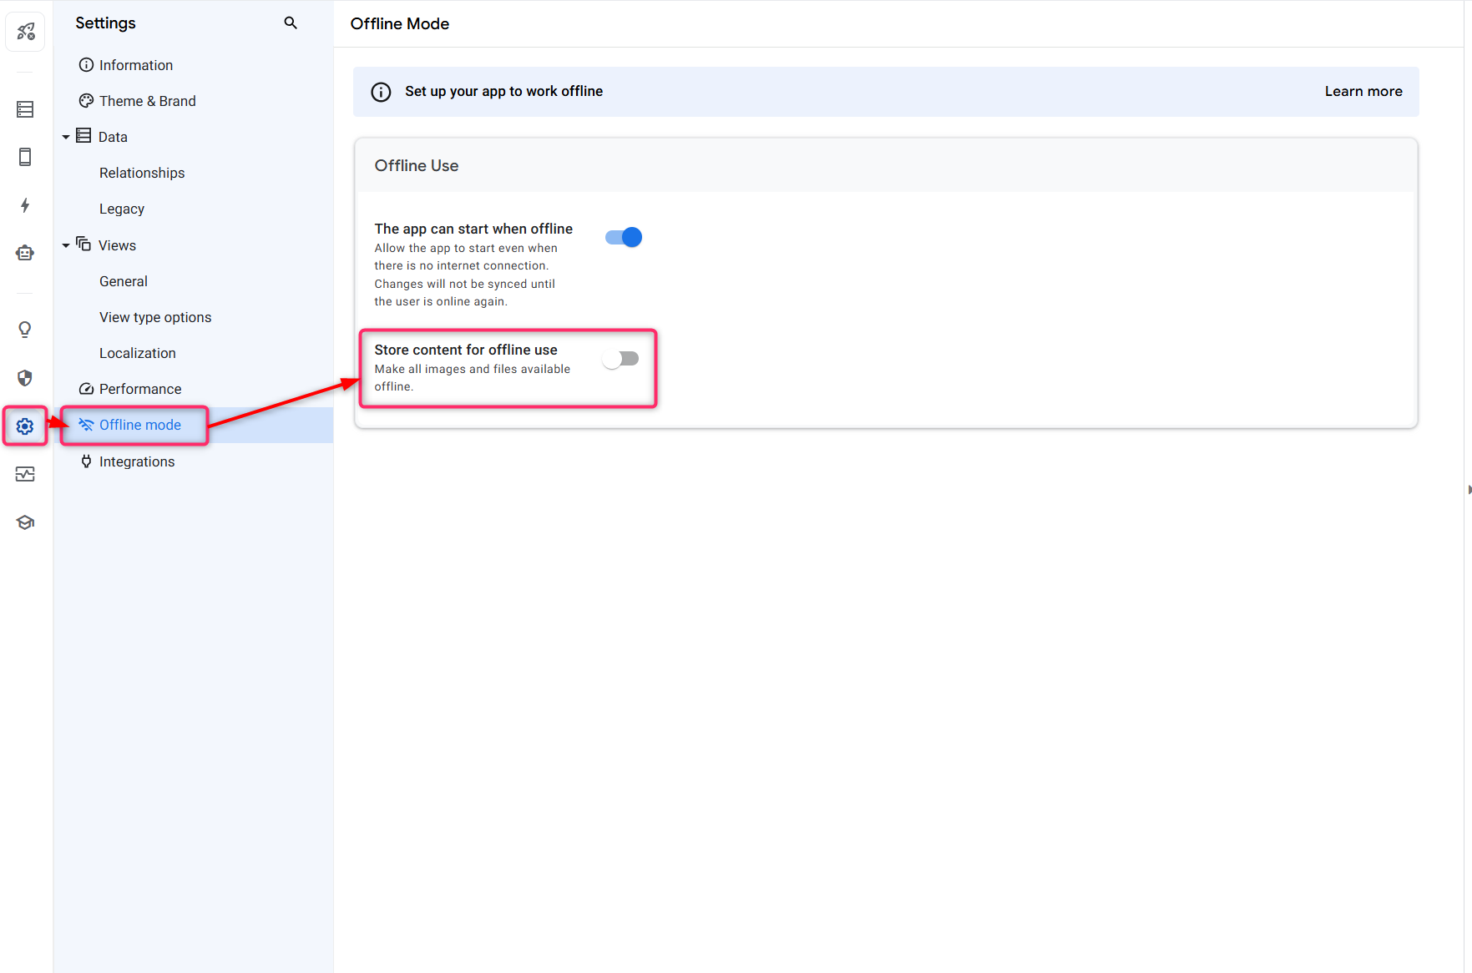Click the Data label in settings tree
Image resolution: width=1472 pixels, height=973 pixels.
pyautogui.click(x=113, y=137)
